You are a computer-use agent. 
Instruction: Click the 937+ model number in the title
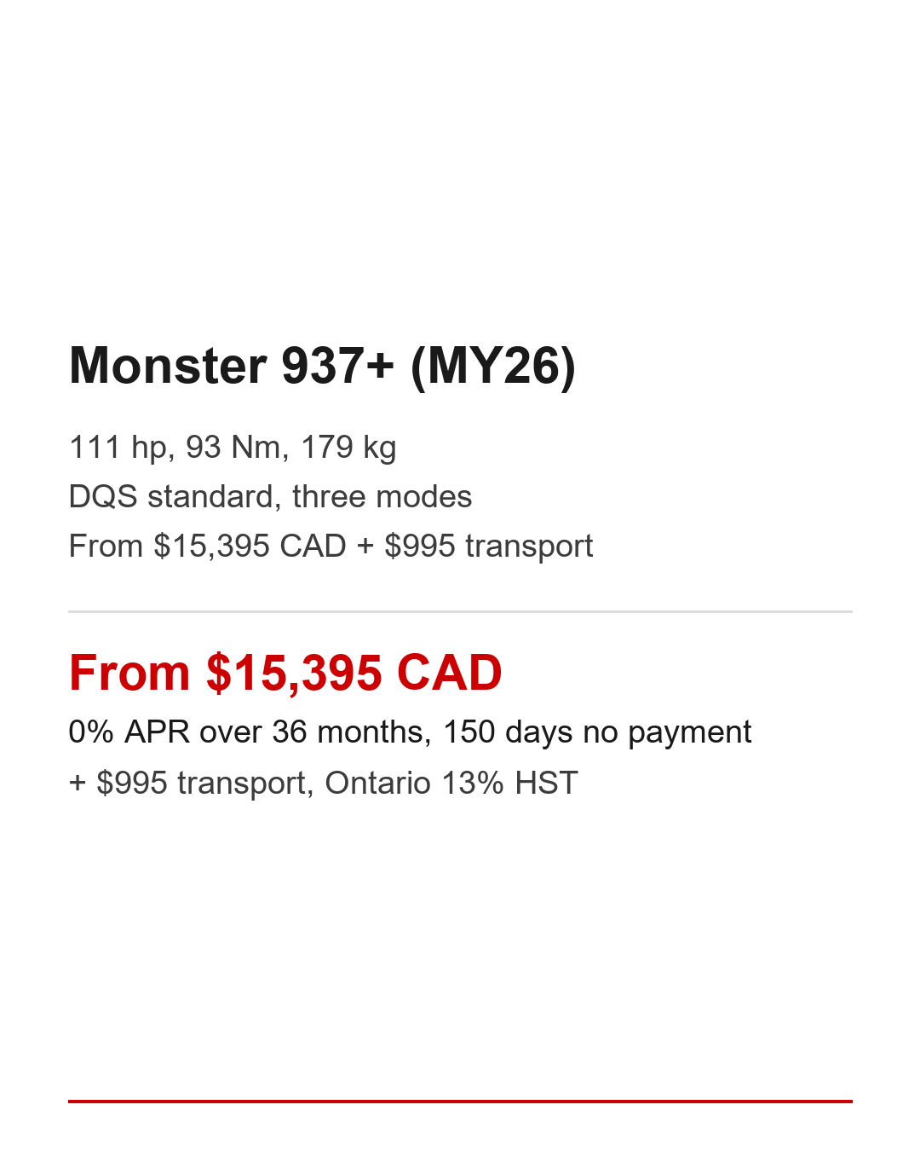click(x=337, y=366)
